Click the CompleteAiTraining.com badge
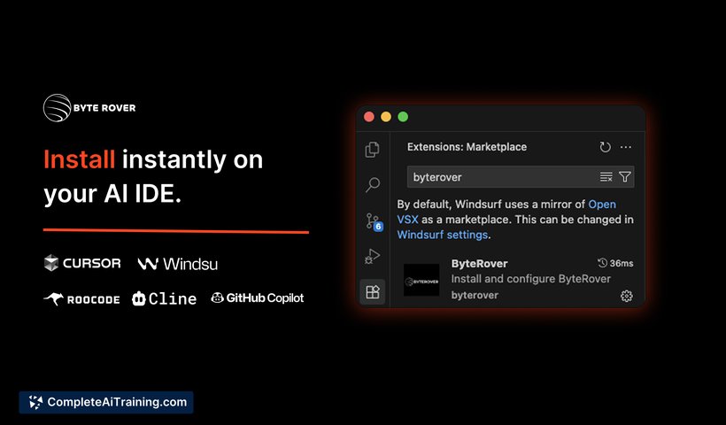Screen dimensions: 726x425 106,402
